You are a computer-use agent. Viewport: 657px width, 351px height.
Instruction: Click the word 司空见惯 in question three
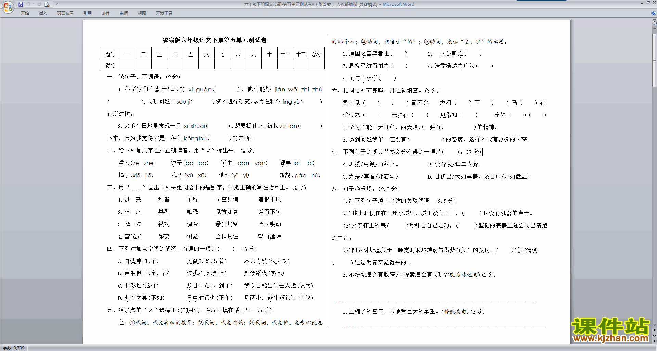coord(227,200)
